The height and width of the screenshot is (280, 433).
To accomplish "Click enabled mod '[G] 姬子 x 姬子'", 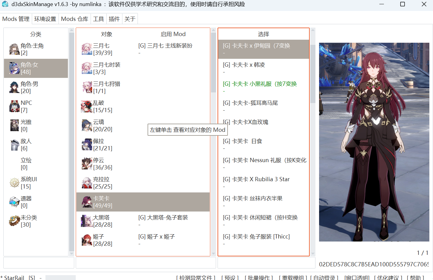I will tap(157, 237).
